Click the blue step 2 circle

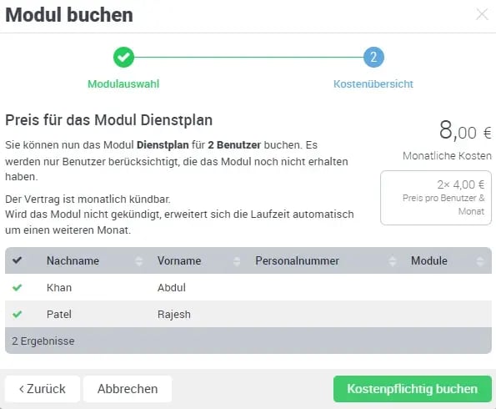pyautogui.click(x=373, y=58)
